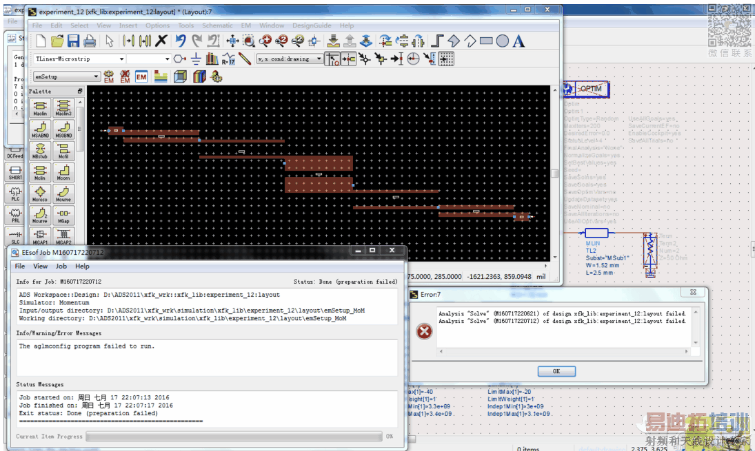
Task: Zoom in with the magnifier plus icon
Action: [x=265, y=41]
